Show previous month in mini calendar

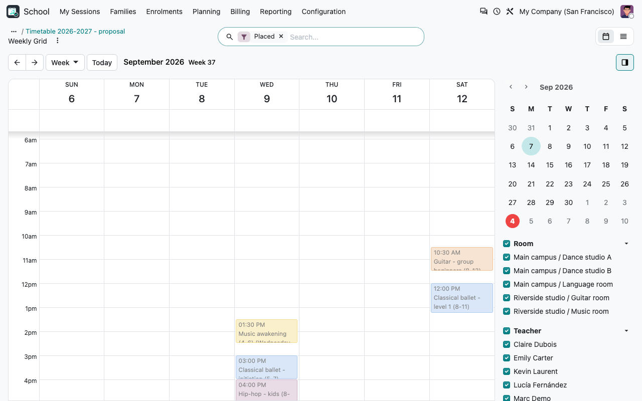511,87
